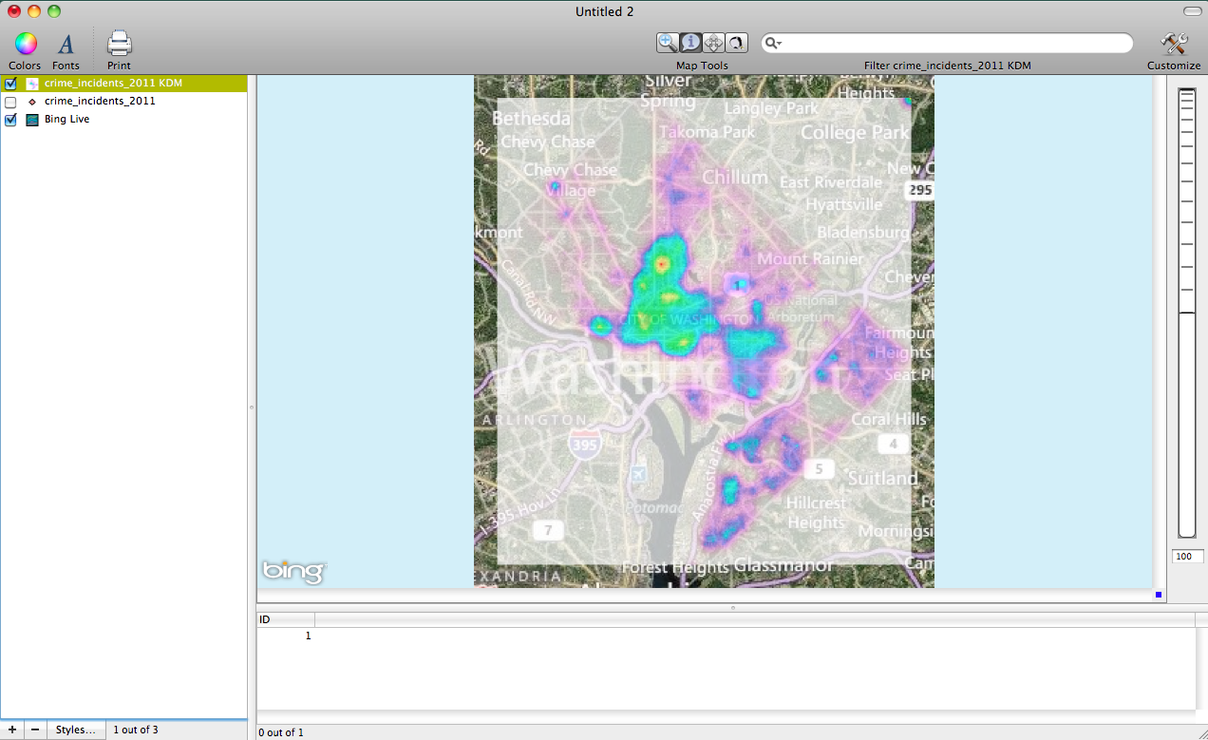Click the vertical zoom slider handle

(1187, 313)
